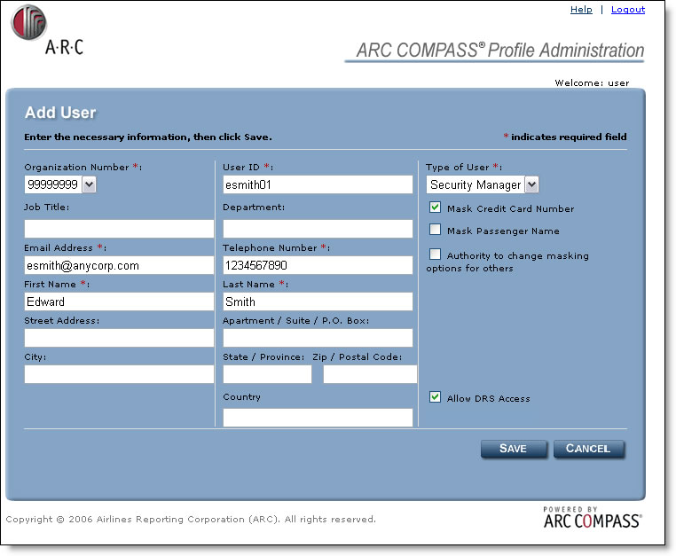
Task: Open the Organization Number dropdown
Action: pos(89,184)
